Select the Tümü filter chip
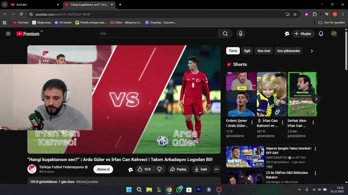The height and width of the screenshot is (195, 348). click(x=233, y=51)
